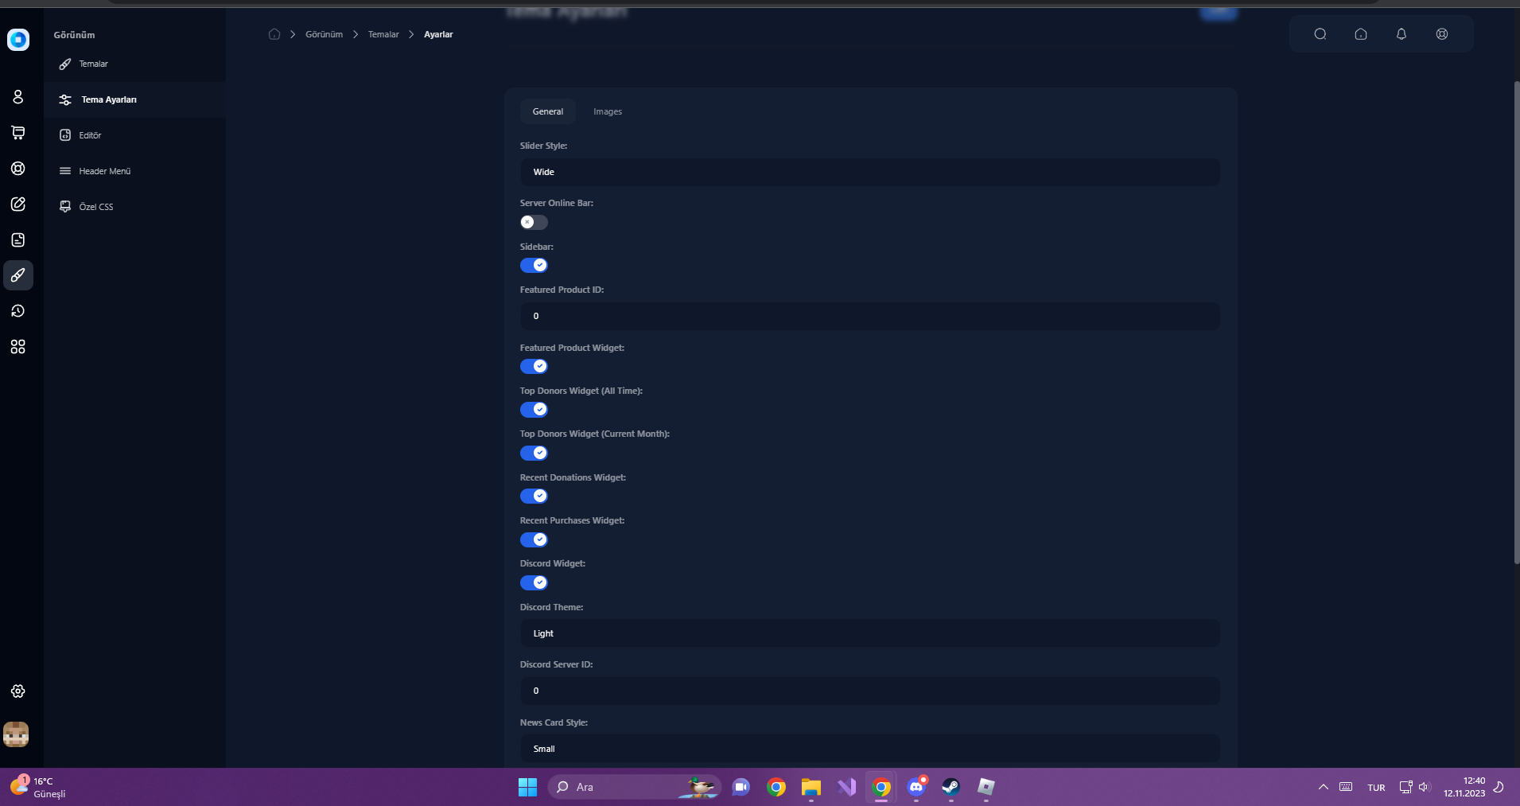Screen dimensions: 1520x806
Task: Open the Slider Style dropdown showing Wide
Action: coord(870,172)
